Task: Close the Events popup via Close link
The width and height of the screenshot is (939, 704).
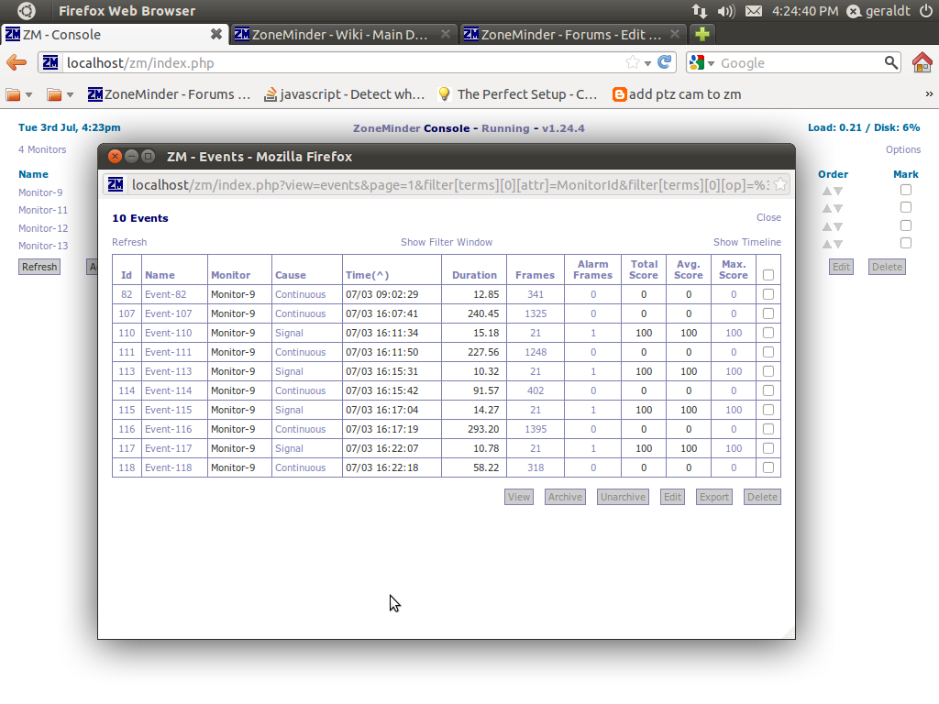Action: click(768, 217)
